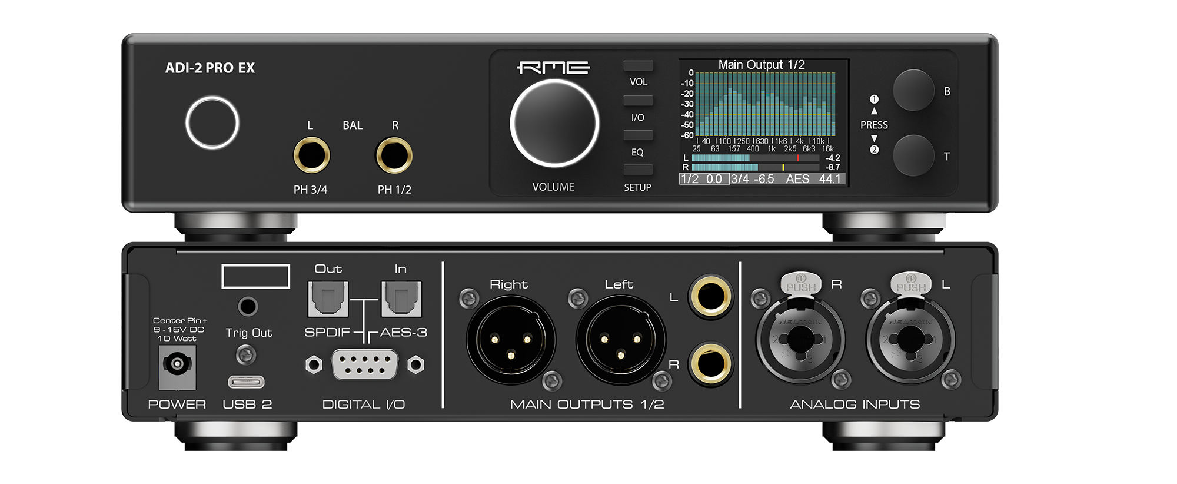This screenshot has height=484, width=1177.
Task: Click the MAIN OUTPUTS 1/2 label
Action: point(587,405)
